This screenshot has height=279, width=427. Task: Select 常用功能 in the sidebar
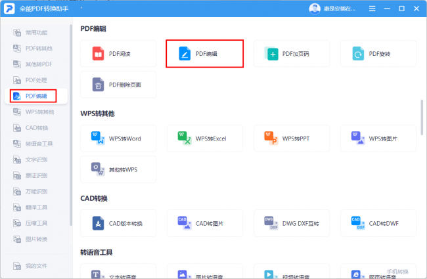[36, 33]
